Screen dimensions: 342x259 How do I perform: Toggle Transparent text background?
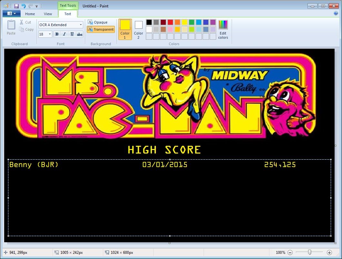(101, 29)
